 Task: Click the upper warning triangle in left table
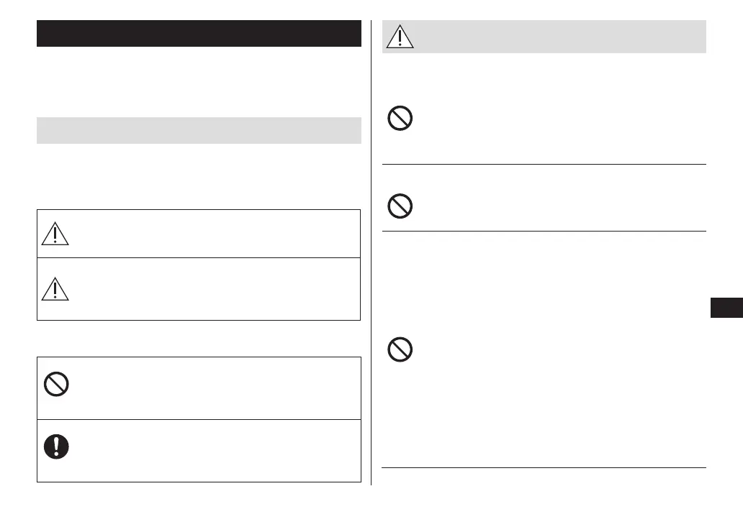coord(55,234)
